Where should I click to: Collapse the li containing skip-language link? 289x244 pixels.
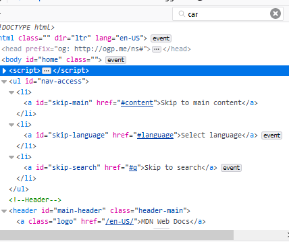11,125
